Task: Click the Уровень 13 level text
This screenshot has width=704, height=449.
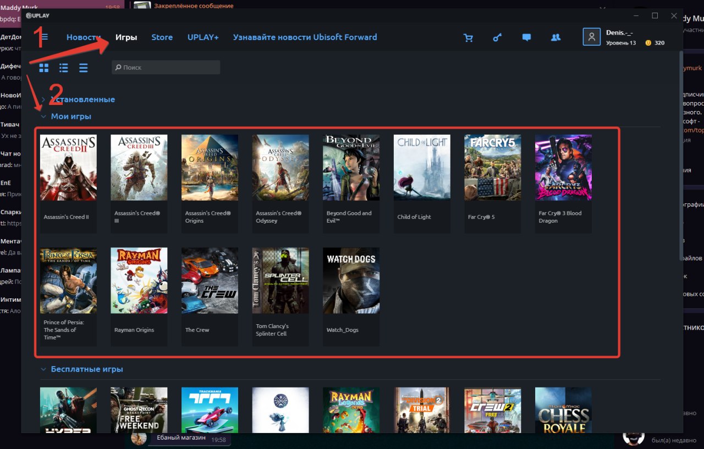Action: (621, 43)
